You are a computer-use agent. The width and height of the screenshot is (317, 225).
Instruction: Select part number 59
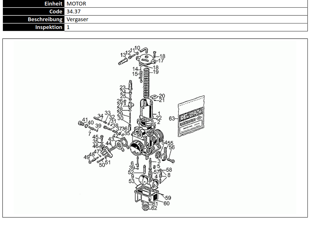[168, 198]
